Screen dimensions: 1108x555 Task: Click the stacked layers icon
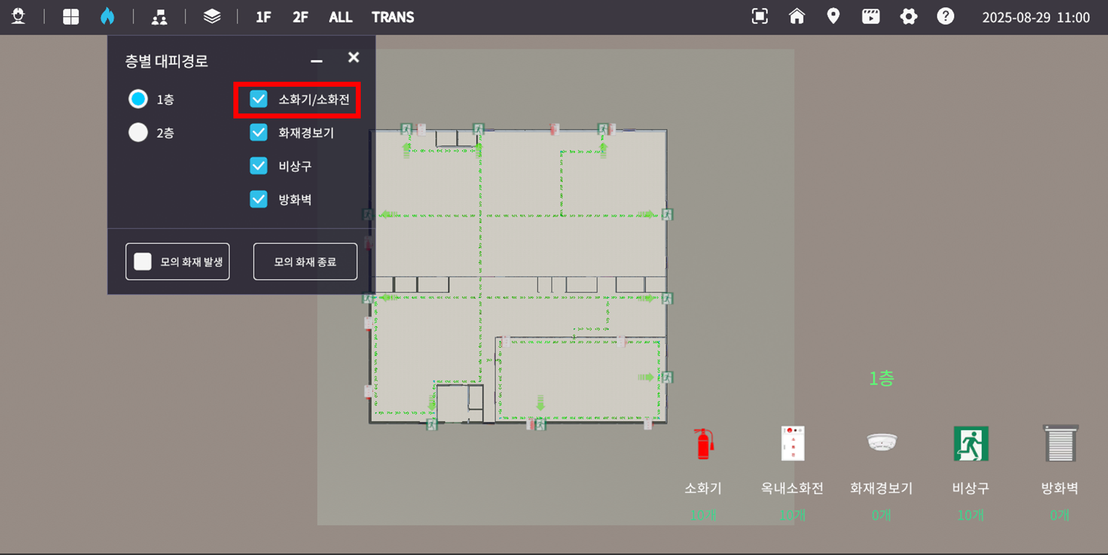click(212, 16)
